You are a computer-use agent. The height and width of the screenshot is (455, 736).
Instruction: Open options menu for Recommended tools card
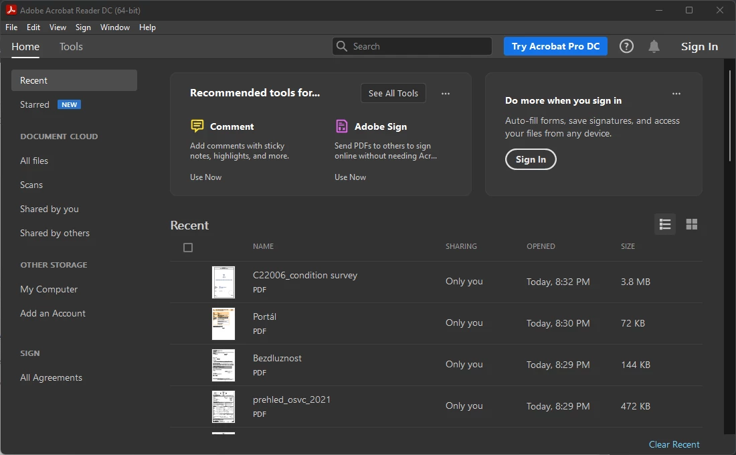446,94
